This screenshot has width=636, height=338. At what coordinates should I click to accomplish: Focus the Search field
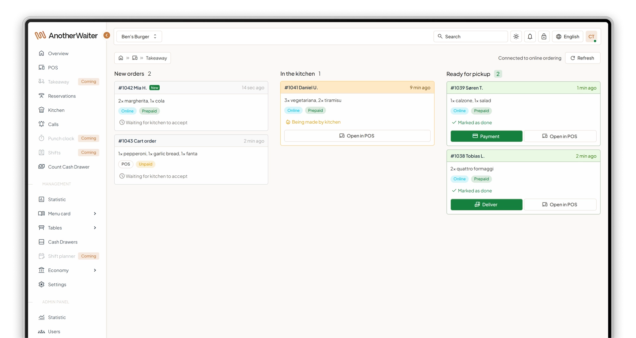click(x=470, y=37)
